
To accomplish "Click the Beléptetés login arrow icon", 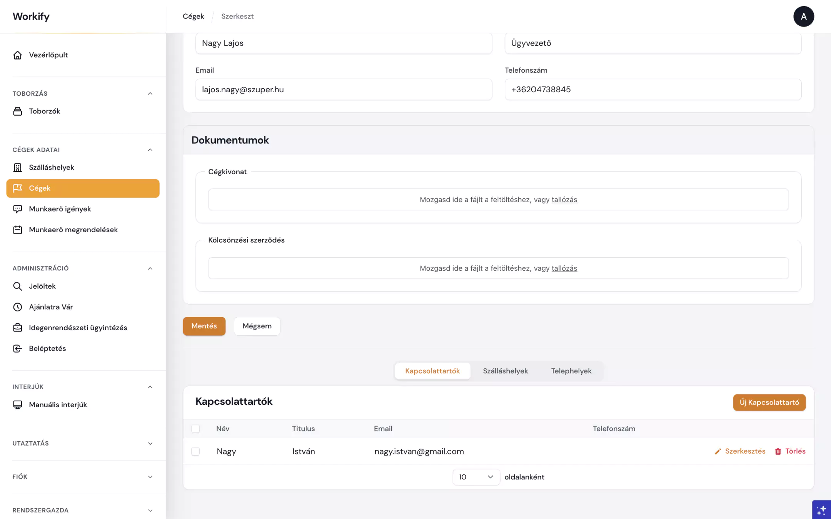I will (17, 348).
